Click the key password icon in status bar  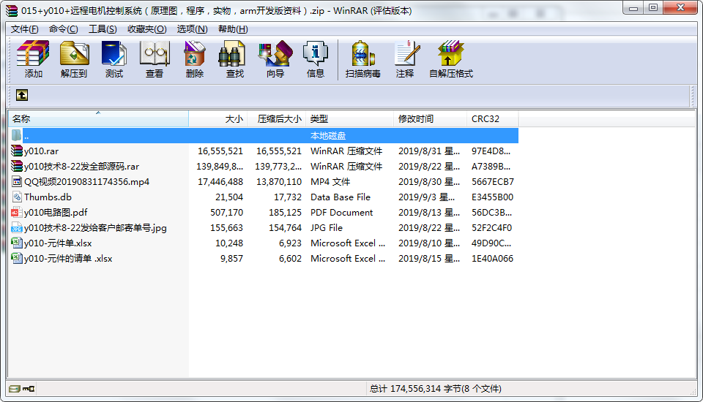[29, 389]
